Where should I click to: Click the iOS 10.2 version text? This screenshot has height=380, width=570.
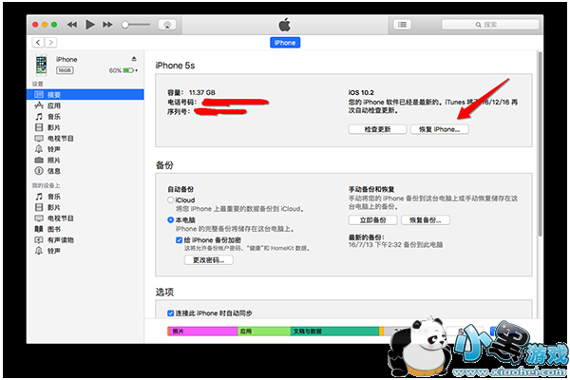pos(361,92)
